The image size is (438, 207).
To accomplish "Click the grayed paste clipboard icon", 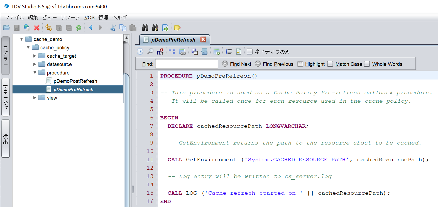I will 133,28.
